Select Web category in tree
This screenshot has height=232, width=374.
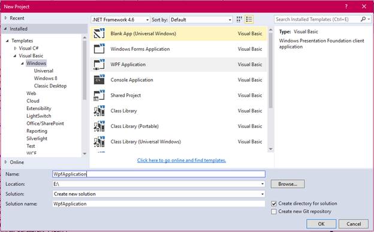tap(31, 93)
